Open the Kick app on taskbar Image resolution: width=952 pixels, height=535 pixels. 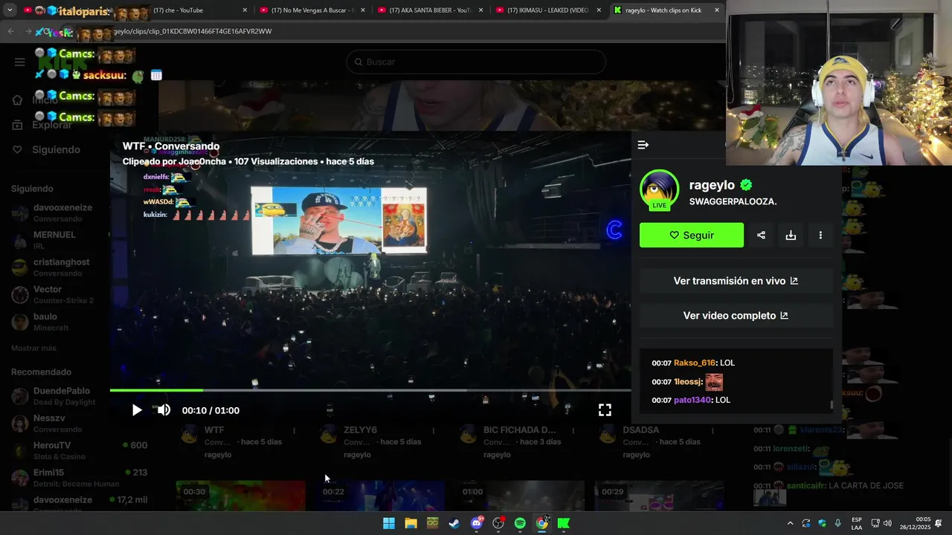564,523
